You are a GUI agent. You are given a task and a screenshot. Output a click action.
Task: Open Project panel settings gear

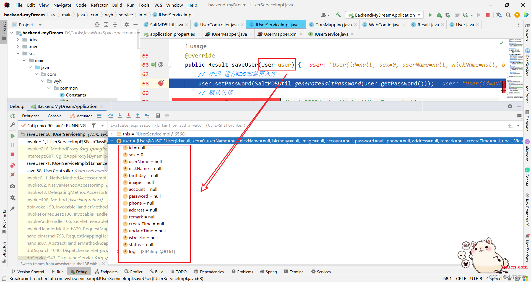127,25
